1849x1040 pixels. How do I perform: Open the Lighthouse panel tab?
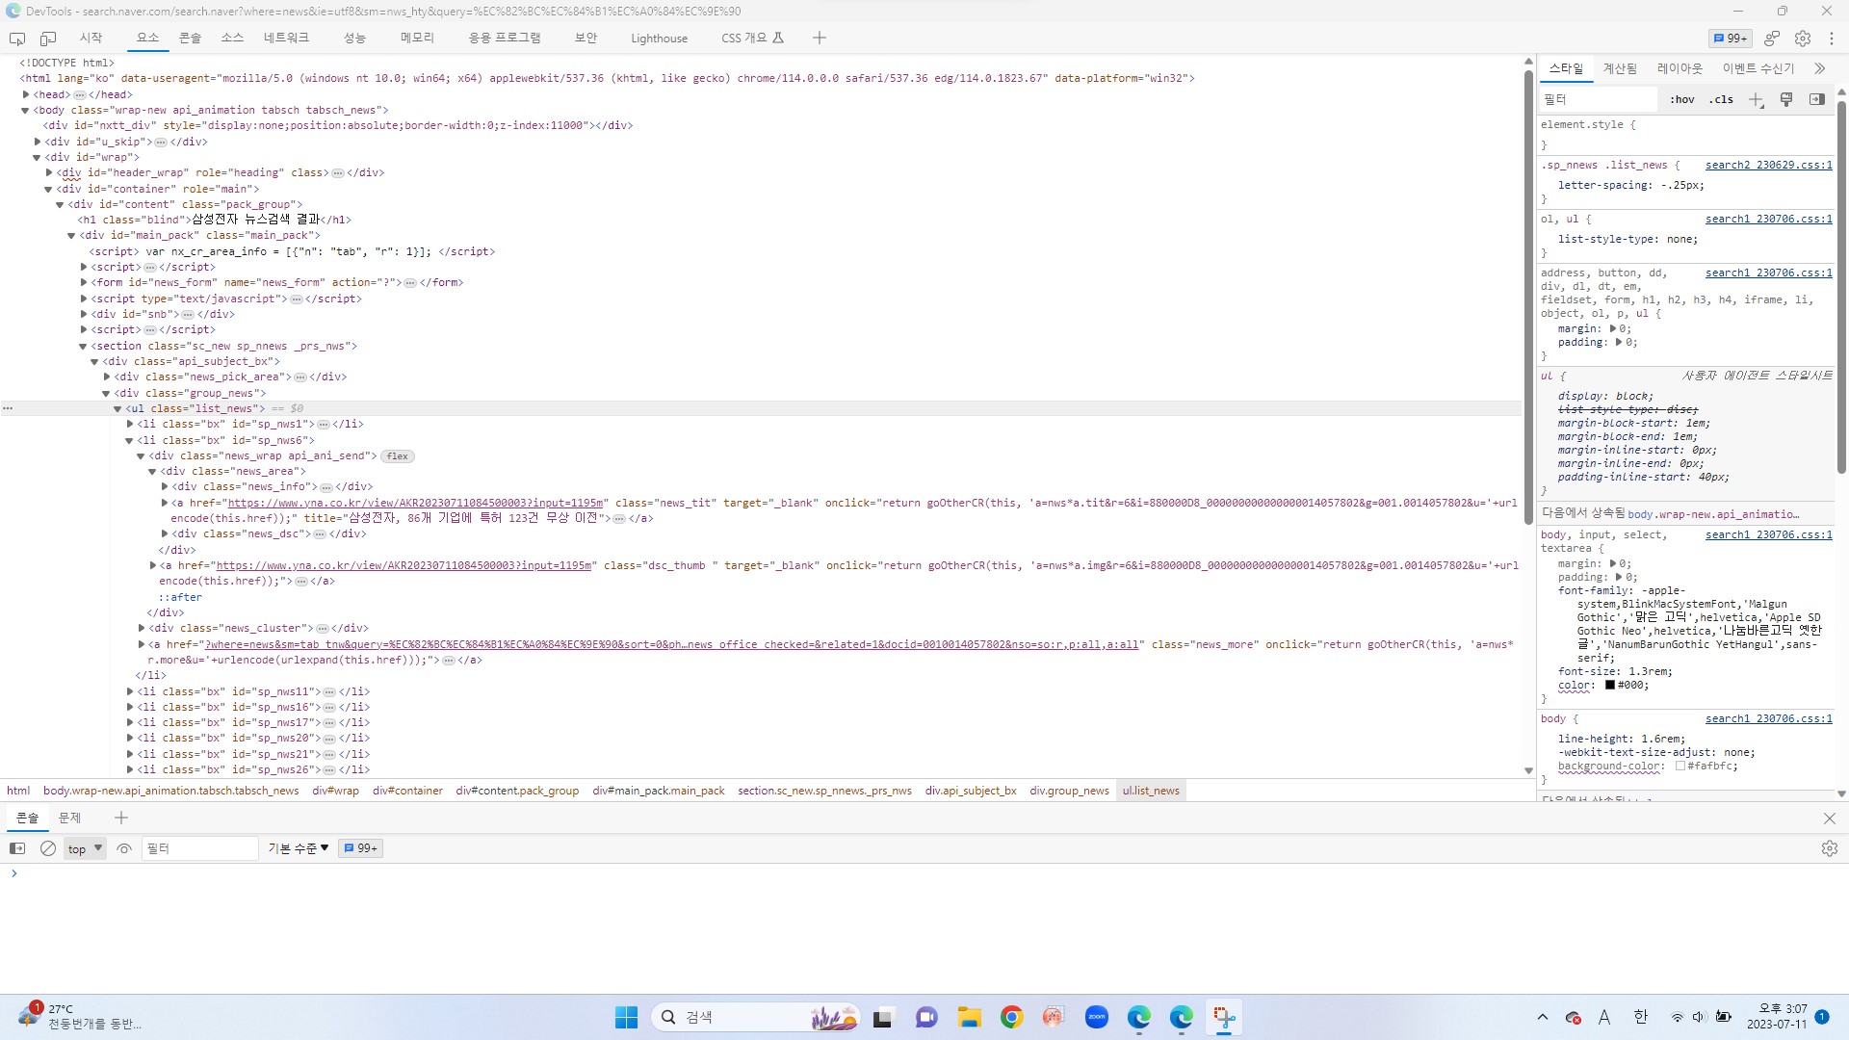tap(659, 39)
